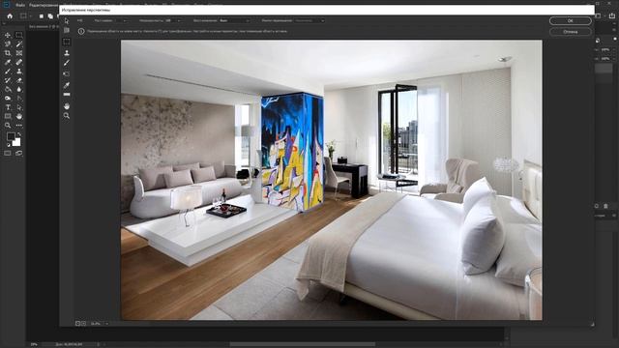
Task: Select the Brush in Photoshop's main toolbar
Action: 8,72
